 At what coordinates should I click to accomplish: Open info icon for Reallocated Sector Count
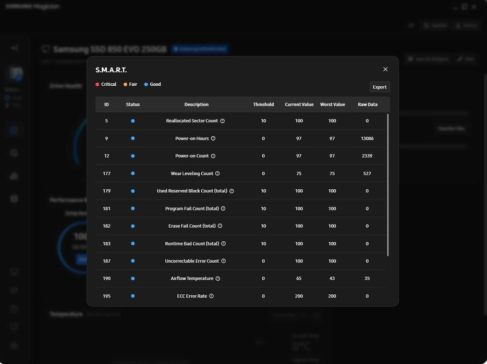(x=222, y=121)
